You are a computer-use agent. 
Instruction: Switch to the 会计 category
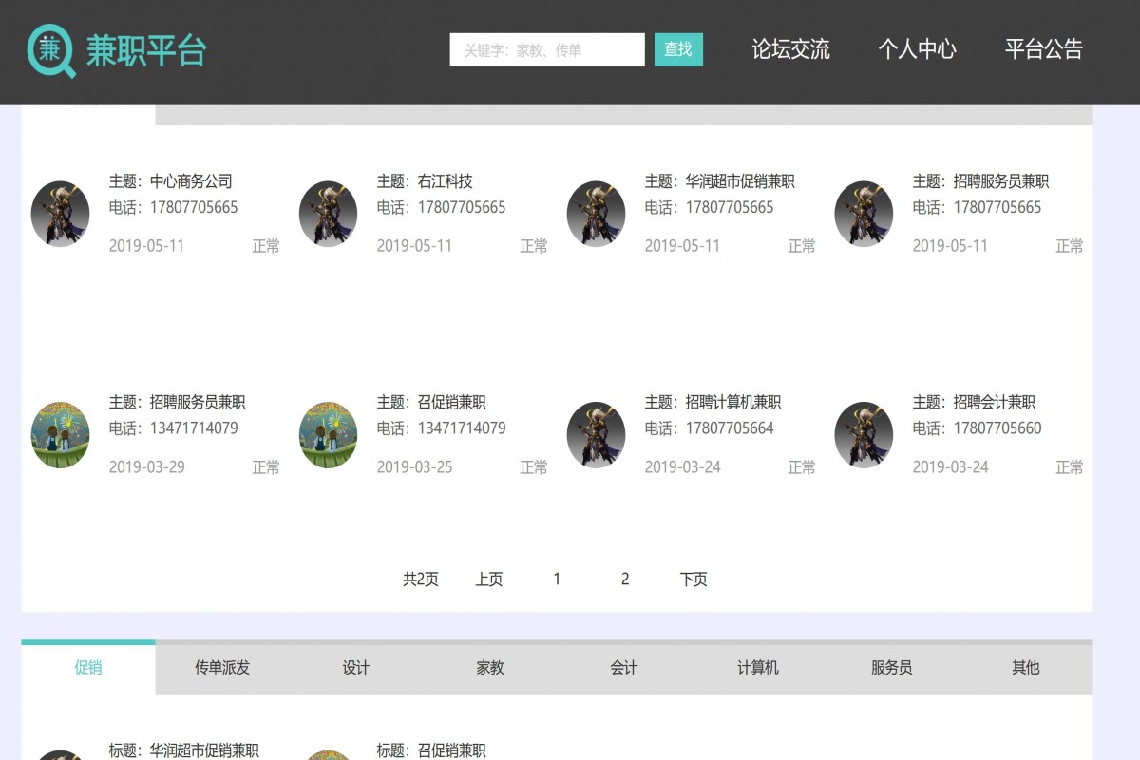pos(623,668)
